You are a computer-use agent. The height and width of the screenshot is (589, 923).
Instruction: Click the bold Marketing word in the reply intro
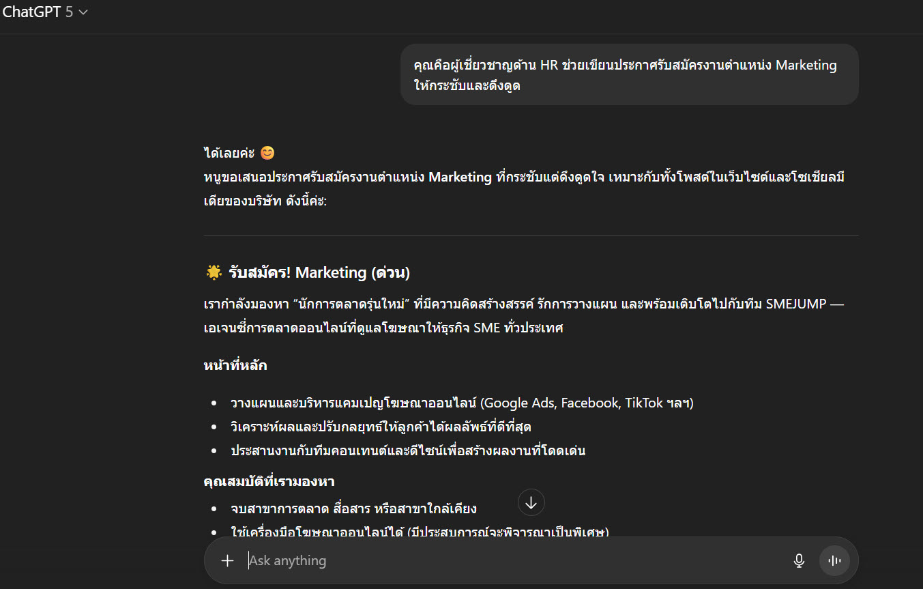pyautogui.click(x=460, y=177)
